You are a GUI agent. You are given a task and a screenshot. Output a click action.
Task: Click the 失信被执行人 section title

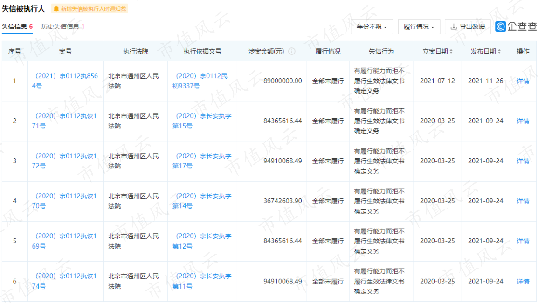click(x=23, y=8)
